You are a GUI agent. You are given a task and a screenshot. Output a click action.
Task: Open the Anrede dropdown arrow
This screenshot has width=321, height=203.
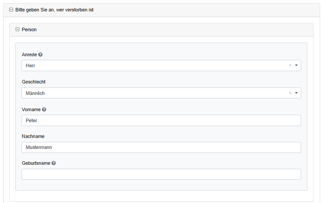click(296, 65)
